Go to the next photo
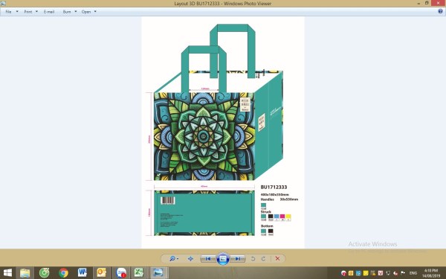Screen dimensions: 446x279 tap(238, 258)
